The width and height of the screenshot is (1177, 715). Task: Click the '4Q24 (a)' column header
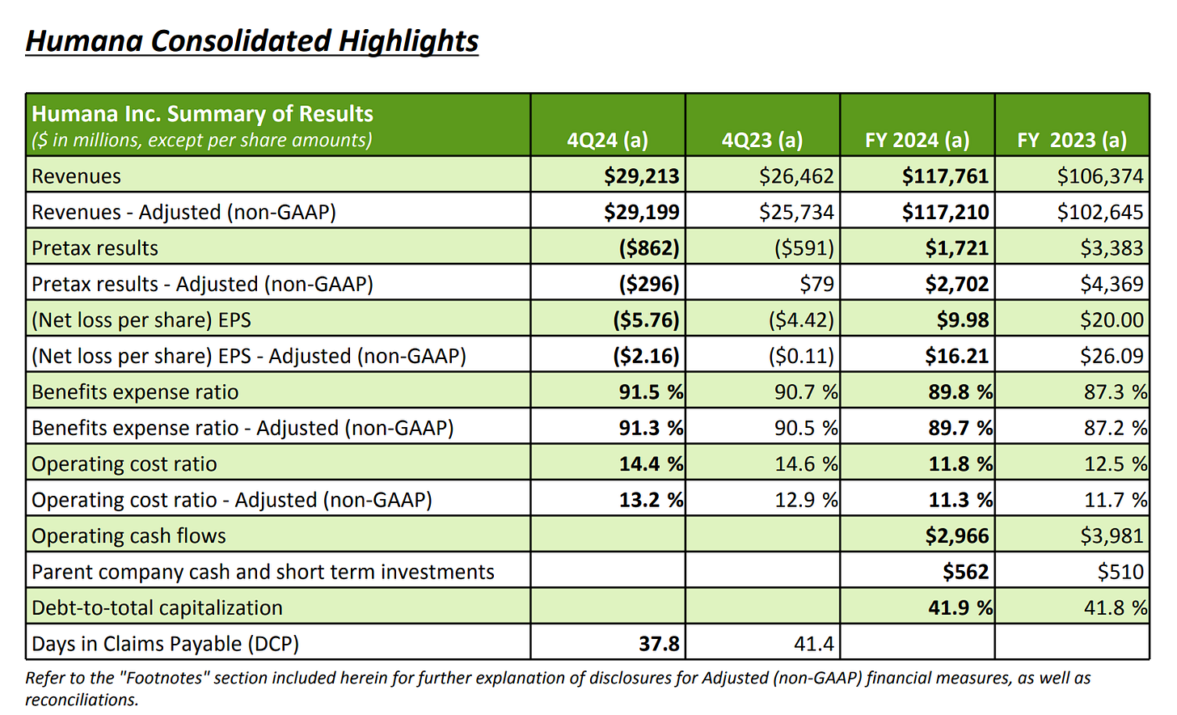(x=607, y=140)
